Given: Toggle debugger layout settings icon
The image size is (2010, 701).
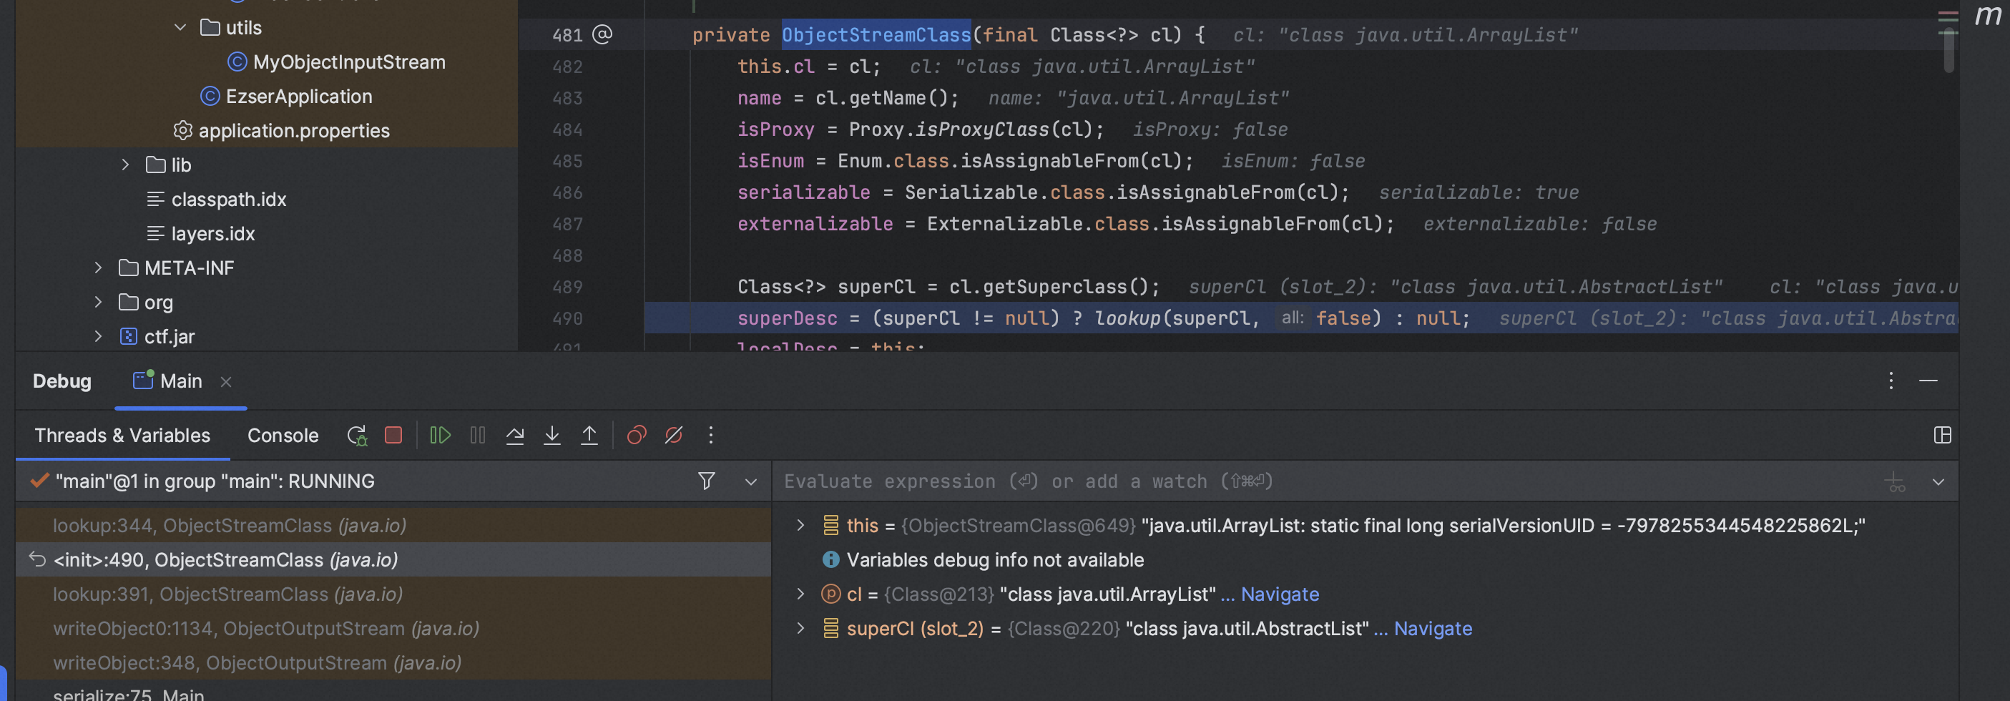Looking at the screenshot, I should 1943,435.
